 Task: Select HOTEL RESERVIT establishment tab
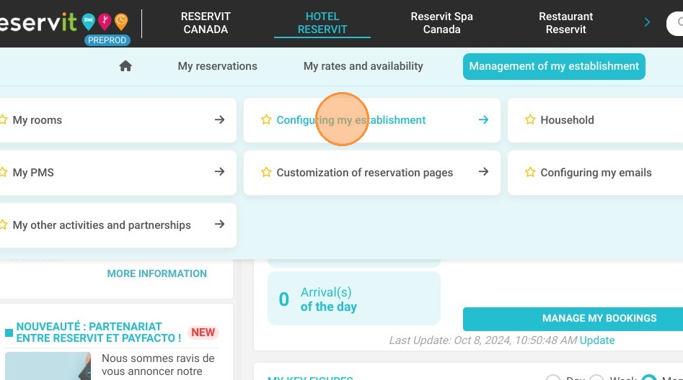tap(322, 23)
